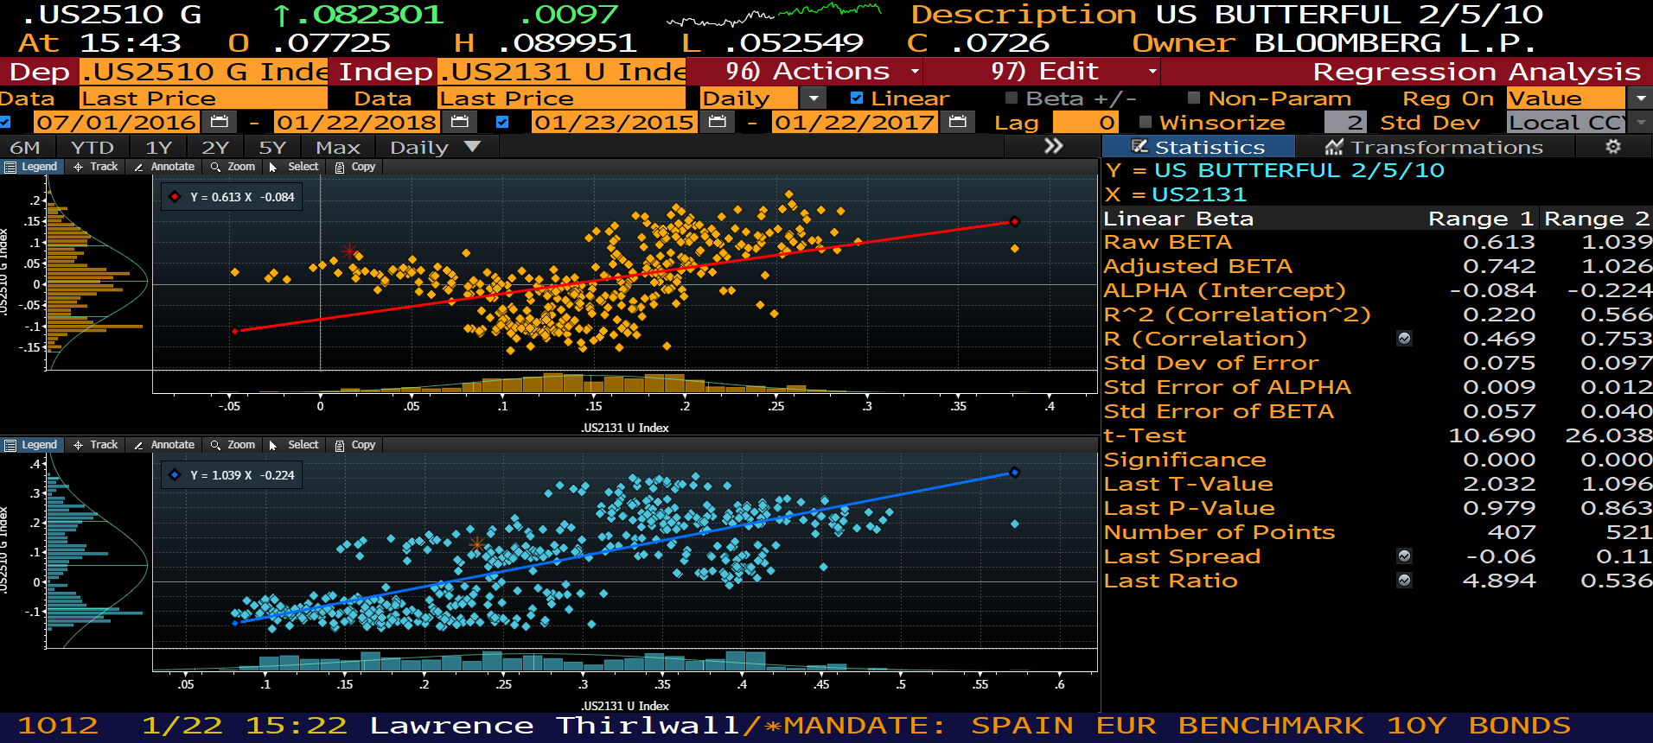Toggle the Linear checkbox
Image resolution: width=1653 pixels, height=743 pixels.
pos(857,98)
